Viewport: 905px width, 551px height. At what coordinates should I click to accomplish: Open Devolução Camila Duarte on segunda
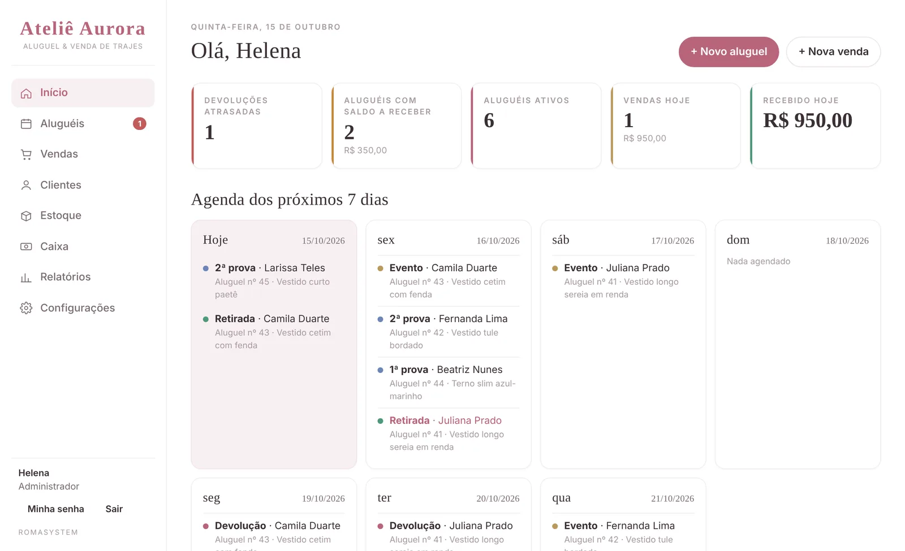(x=274, y=535)
